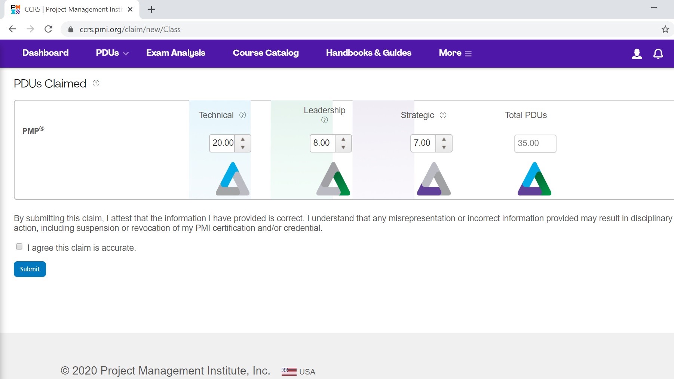The height and width of the screenshot is (379, 674).
Task: Click the Technical column help icon
Action: pos(242,115)
